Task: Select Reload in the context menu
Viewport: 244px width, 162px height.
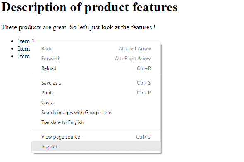Action: pyautogui.click(x=96, y=68)
